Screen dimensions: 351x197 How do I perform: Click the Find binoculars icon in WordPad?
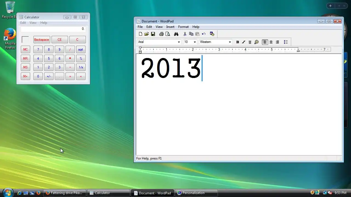(176, 34)
